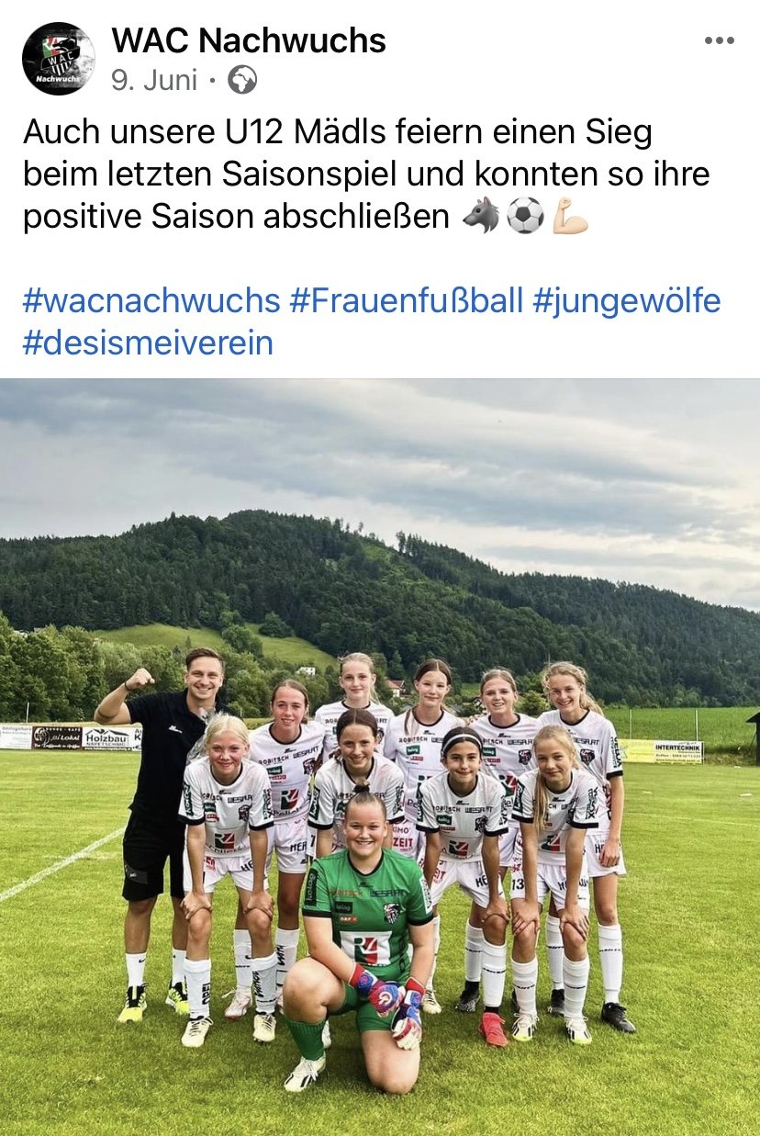Open the team photo in full view
This screenshot has height=1136, width=760.
click(380, 757)
